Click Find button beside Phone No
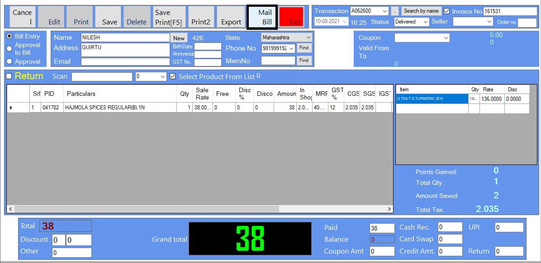 304,48
